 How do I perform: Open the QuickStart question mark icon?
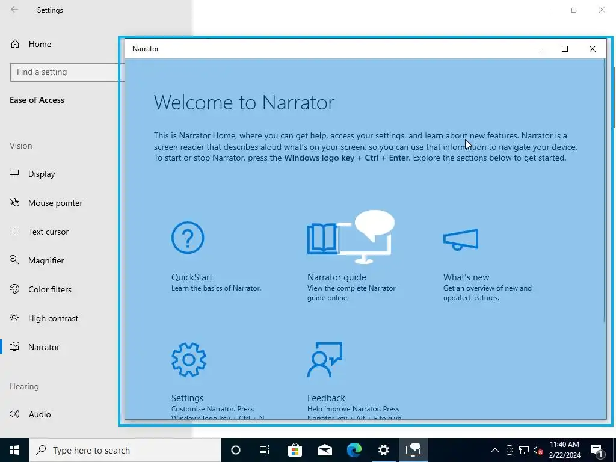pyautogui.click(x=188, y=238)
